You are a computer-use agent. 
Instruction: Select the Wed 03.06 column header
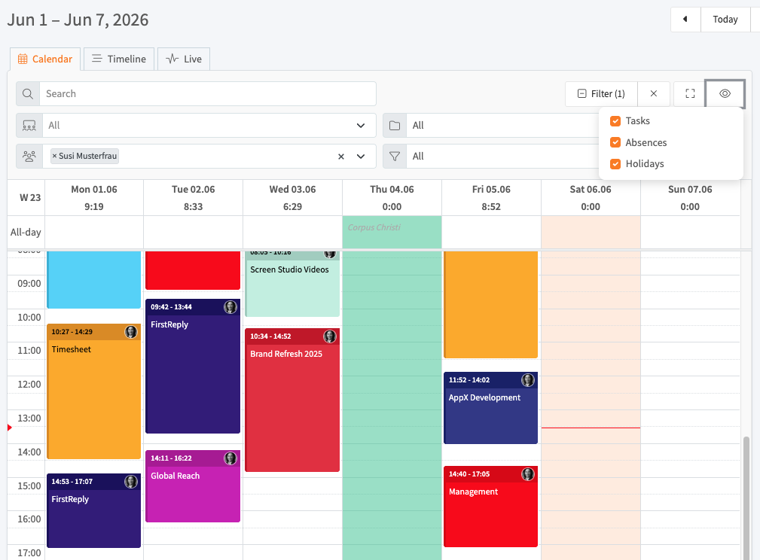coord(292,198)
